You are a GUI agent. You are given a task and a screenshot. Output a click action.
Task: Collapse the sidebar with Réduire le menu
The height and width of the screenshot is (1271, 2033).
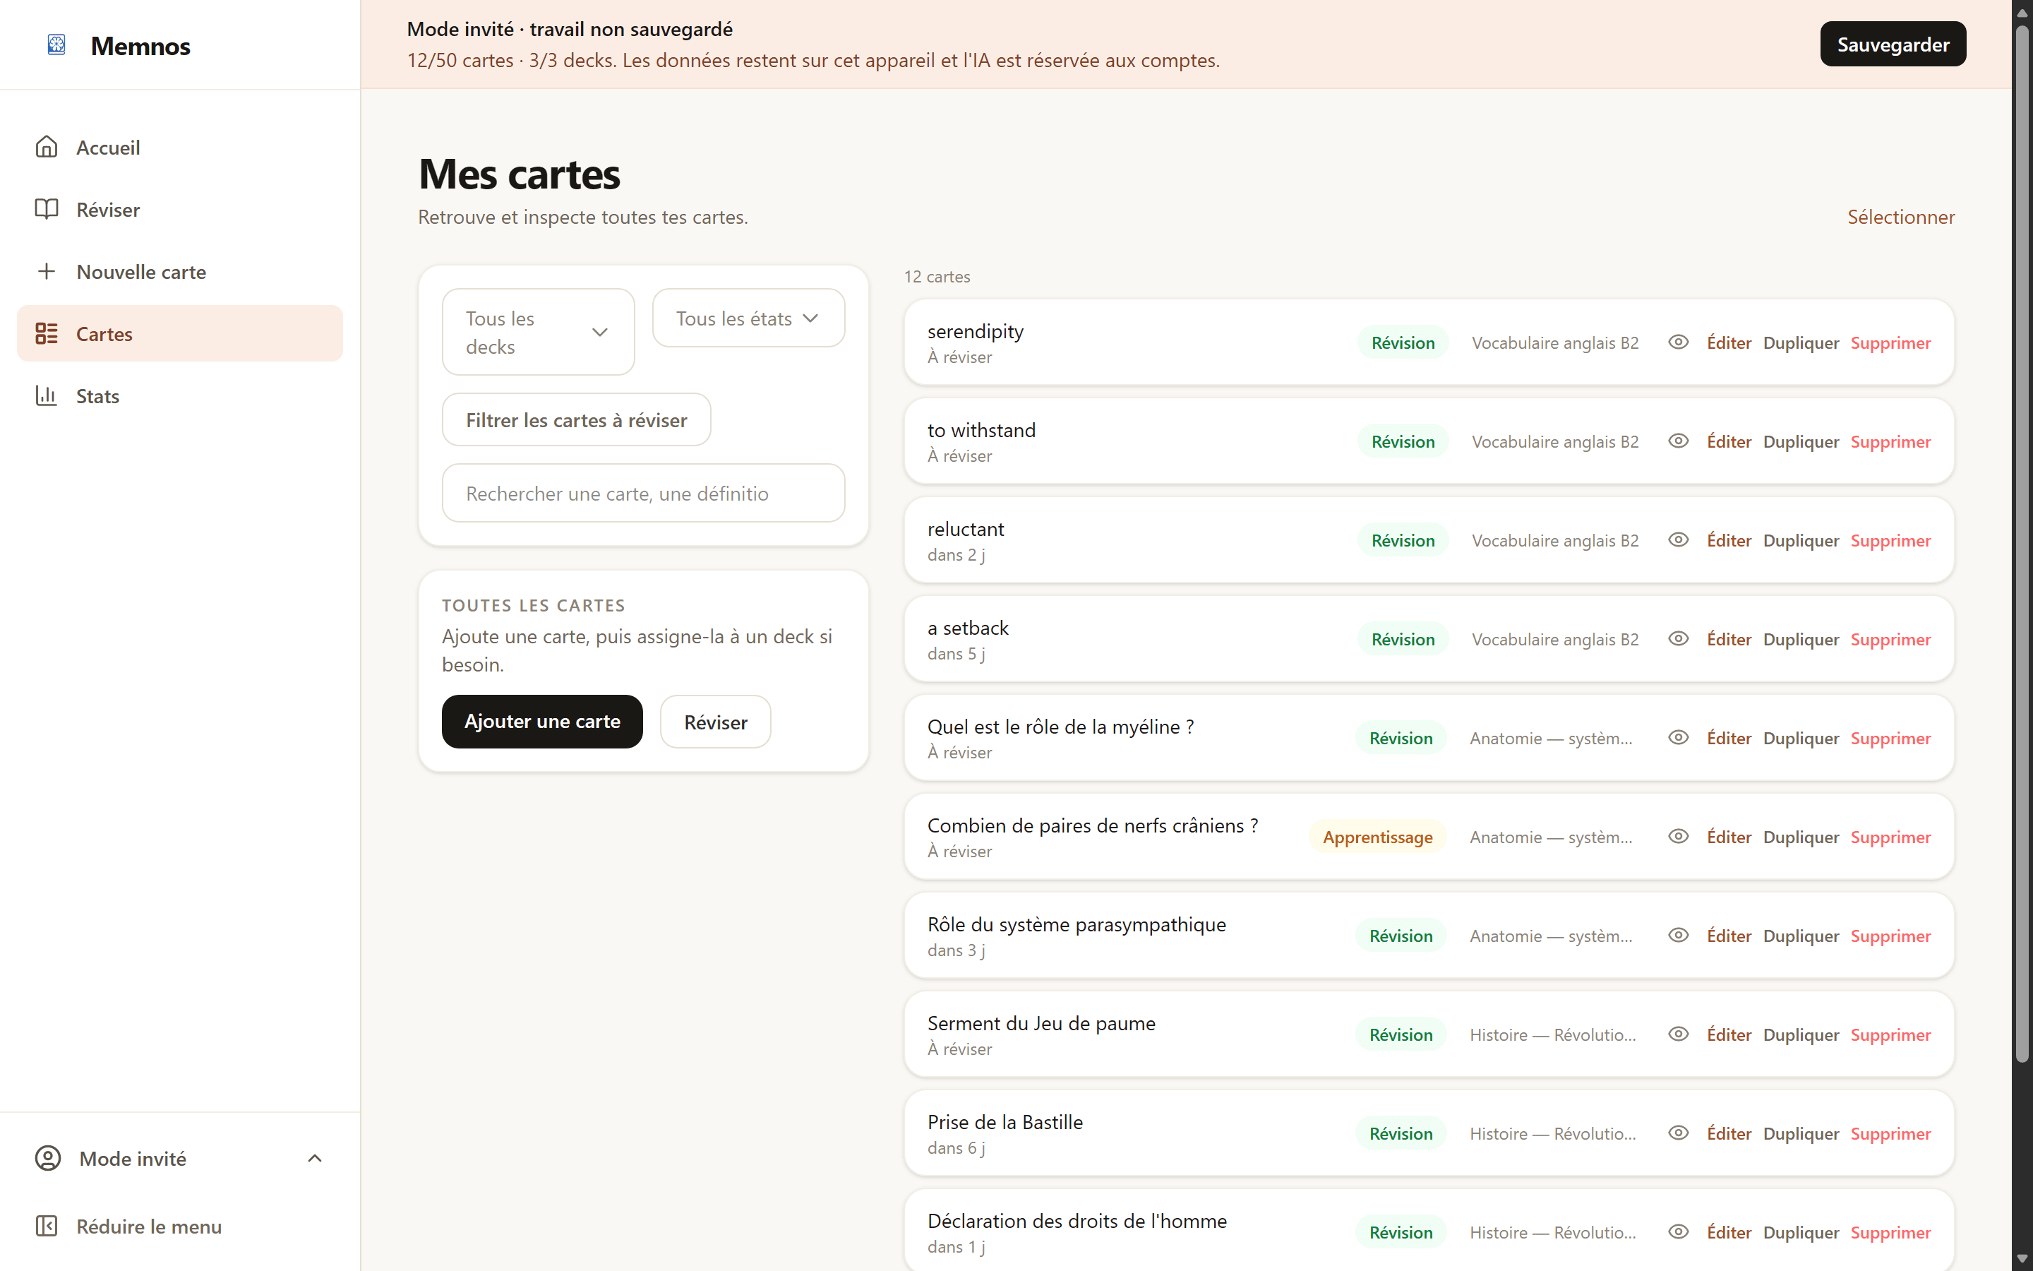click(180, 1227)
